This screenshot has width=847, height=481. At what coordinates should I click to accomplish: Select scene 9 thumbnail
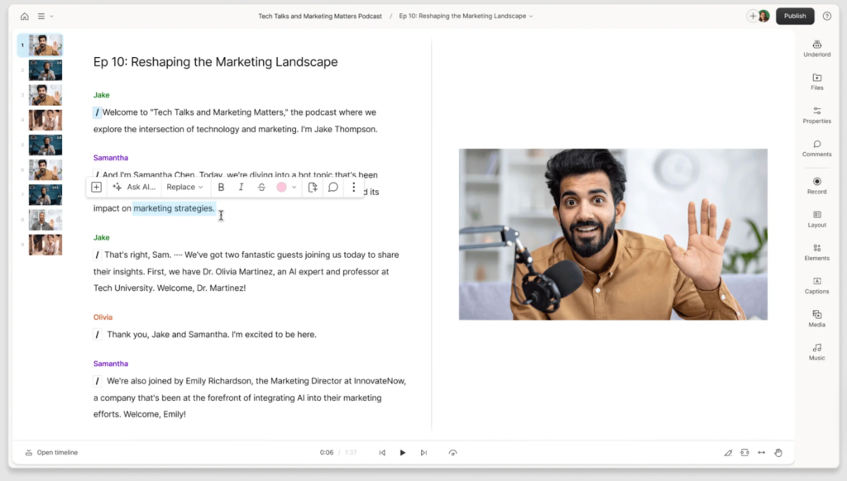click(45, 245)
